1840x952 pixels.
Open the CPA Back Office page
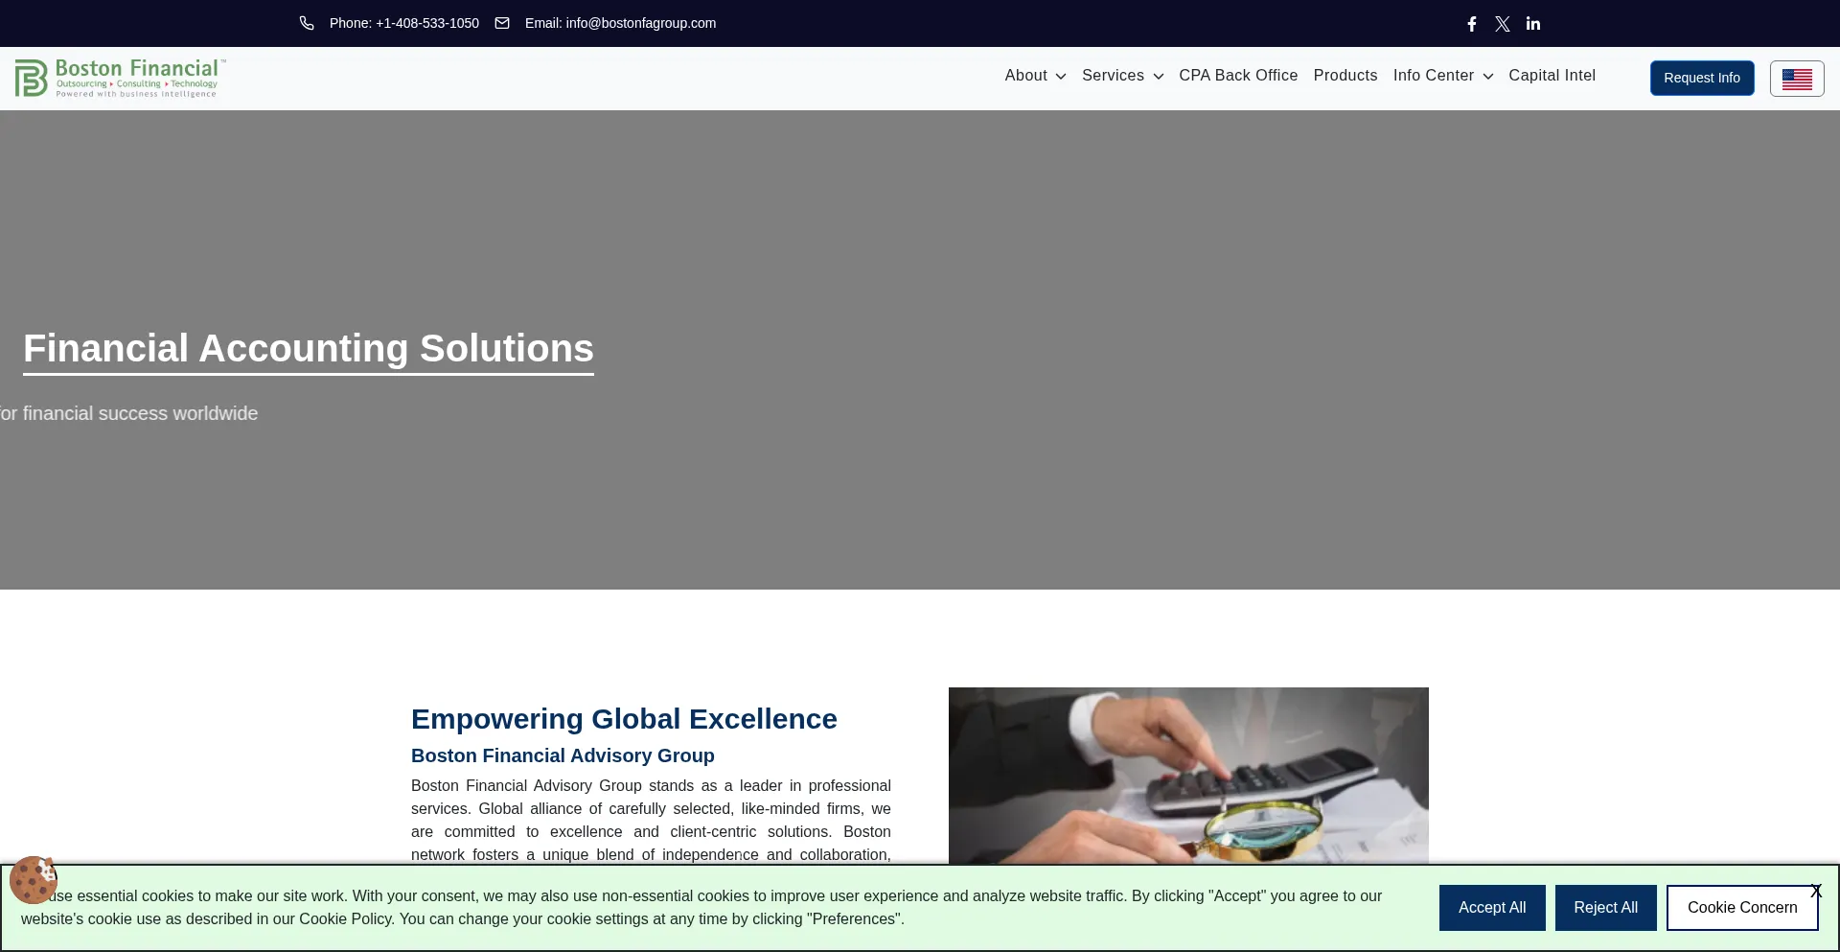tap(1238, 76)
